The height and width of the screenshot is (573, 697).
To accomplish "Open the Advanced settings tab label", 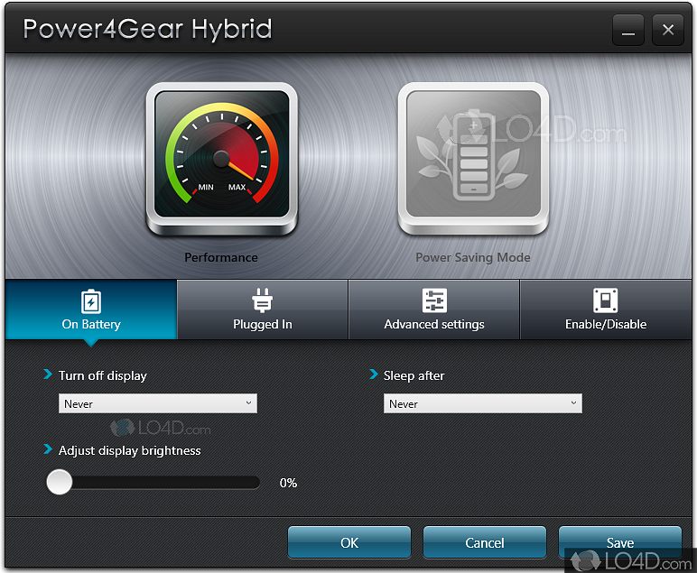I will pos(434,324).
